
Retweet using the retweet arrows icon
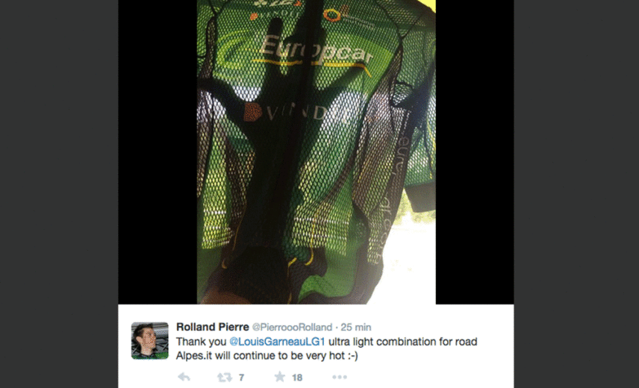click(x=224, y=378)
